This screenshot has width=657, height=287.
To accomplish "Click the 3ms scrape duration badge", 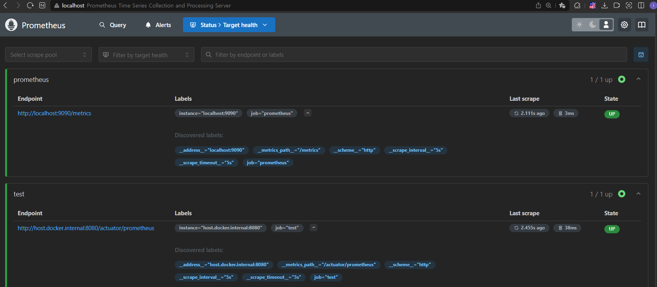I will pyautogui.click(x=566, y=113).
